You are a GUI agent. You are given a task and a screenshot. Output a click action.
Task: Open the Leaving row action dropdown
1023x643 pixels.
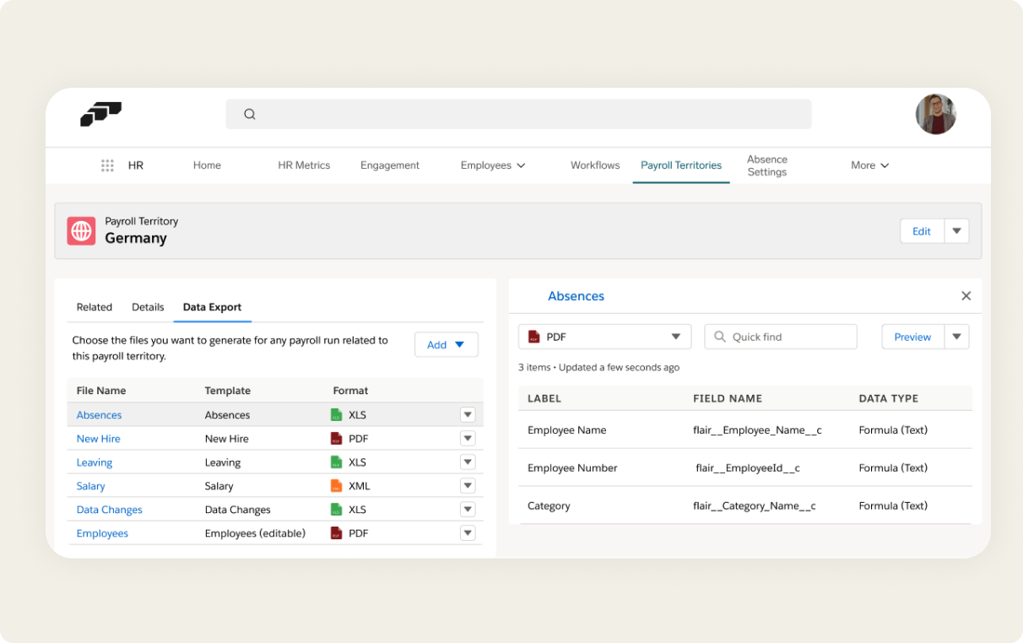coord(468,462)
